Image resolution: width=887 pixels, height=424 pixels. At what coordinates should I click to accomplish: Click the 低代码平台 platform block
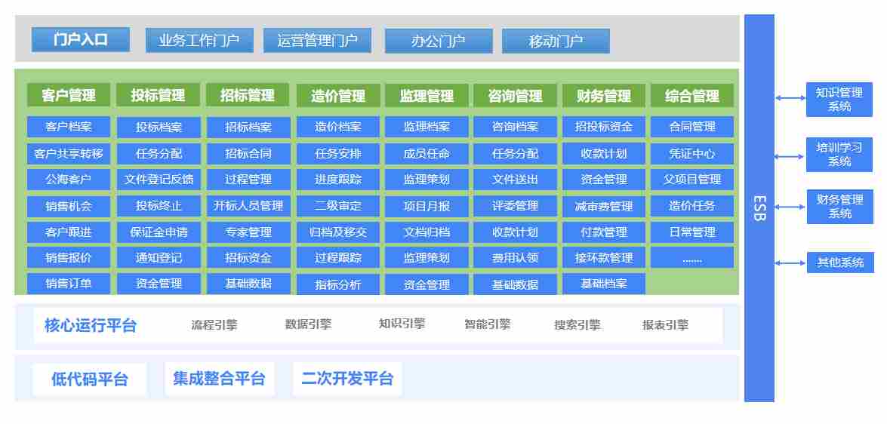[89, 379]
